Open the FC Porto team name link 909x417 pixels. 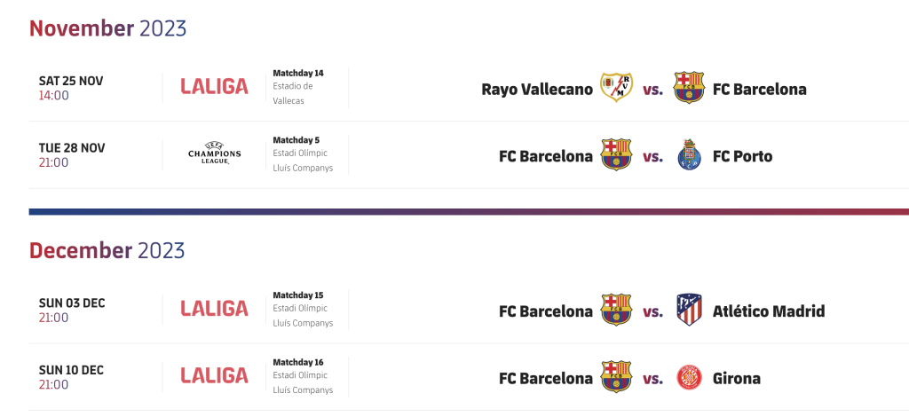click(x=743, y=156)
